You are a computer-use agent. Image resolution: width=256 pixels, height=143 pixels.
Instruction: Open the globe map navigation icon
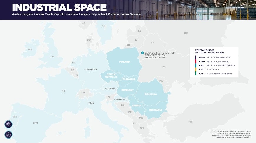pos(9,124)
